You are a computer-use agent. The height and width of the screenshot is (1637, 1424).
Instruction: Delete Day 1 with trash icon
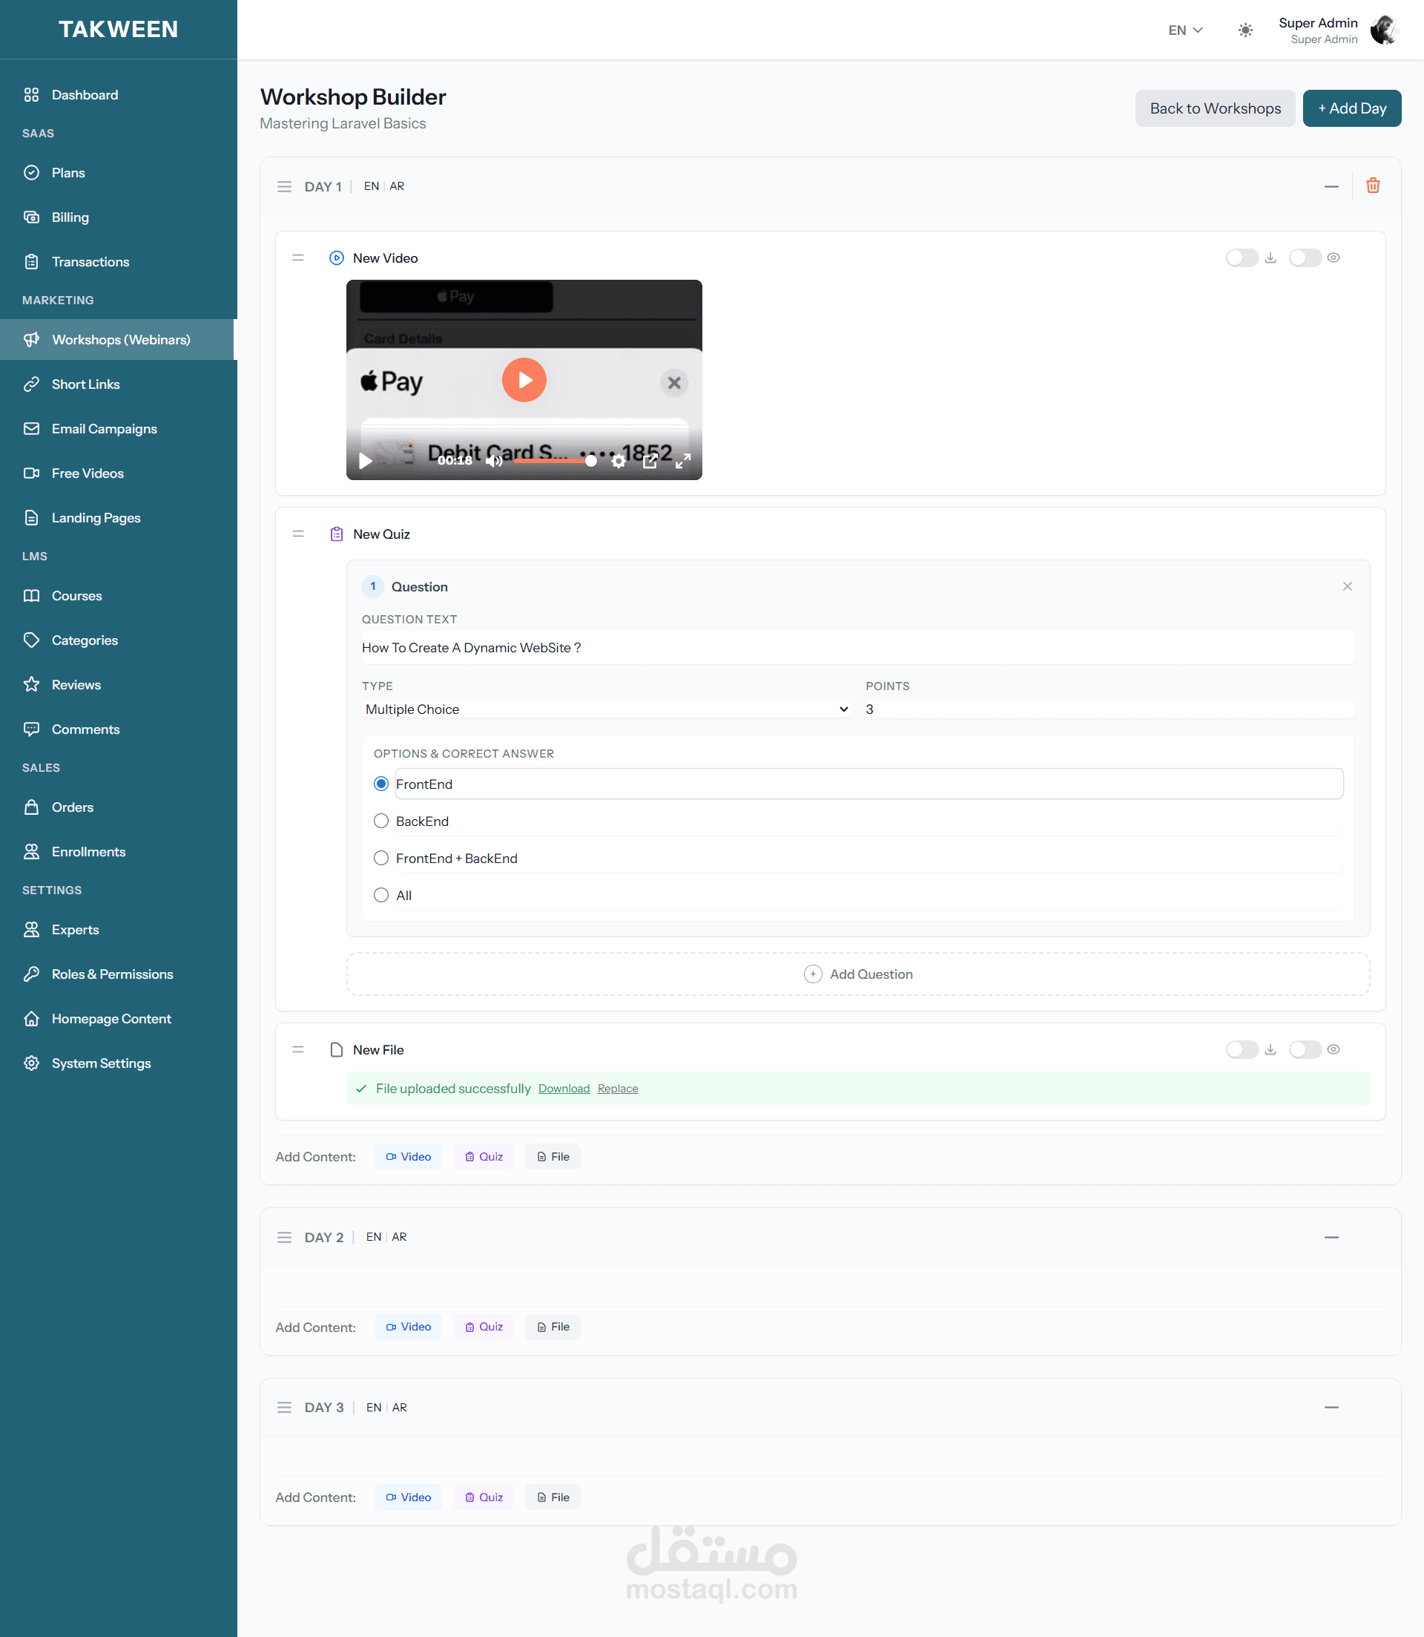[1372, 186]
